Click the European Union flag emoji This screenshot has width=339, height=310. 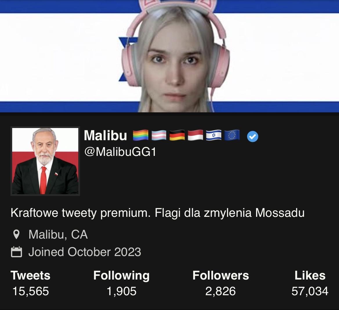pos(232,135)
